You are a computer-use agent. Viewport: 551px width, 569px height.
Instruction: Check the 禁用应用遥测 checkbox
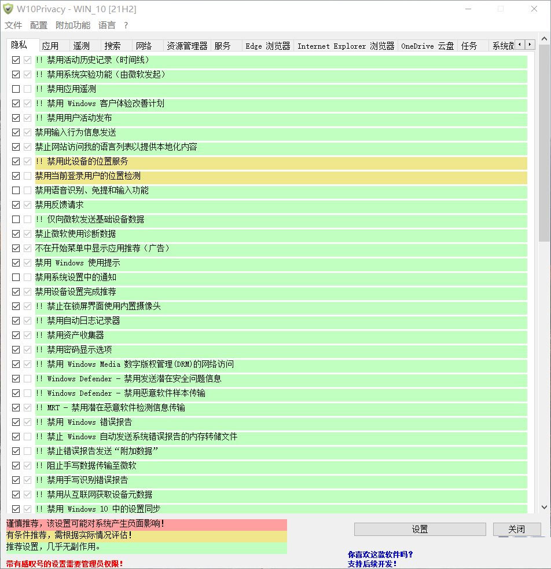coord(16,89)
